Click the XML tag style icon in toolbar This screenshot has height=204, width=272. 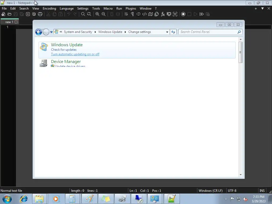click(x=144, y=14)
